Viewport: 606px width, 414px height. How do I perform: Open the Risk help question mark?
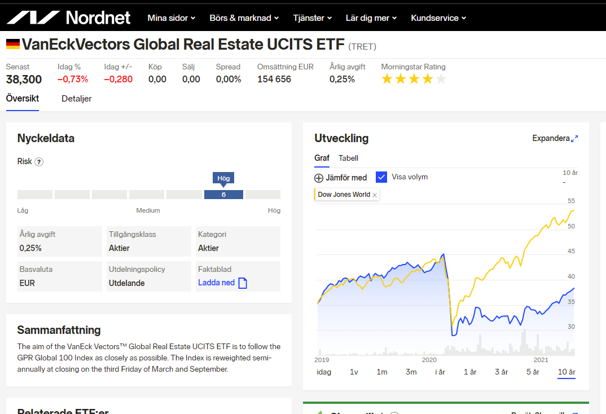[39, 162]
